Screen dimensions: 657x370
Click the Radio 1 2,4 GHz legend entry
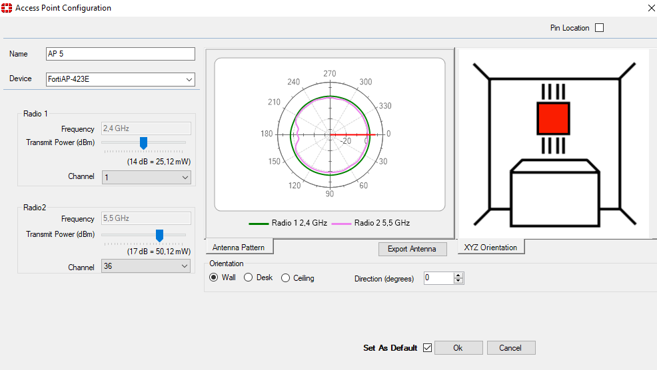(x=288, y=223)
